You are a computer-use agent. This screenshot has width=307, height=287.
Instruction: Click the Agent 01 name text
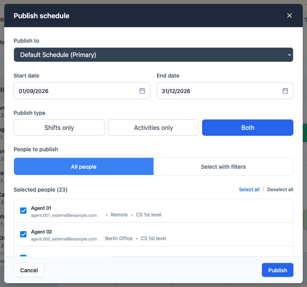click(x=41, y=208)
